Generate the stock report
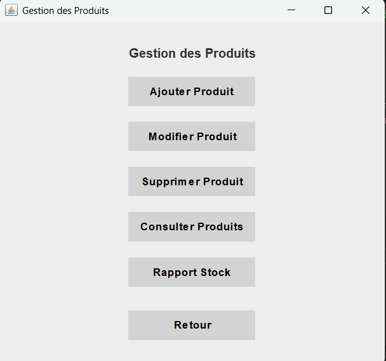Image resolution: width=386 pixels, height=361 pixels. point(192,272)
